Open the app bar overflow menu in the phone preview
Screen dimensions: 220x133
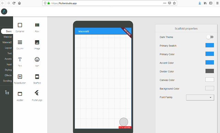130,31
